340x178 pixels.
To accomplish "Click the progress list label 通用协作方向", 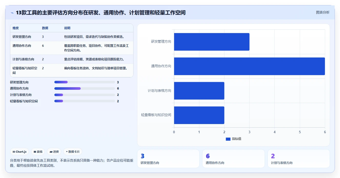I will coord(19,88).
